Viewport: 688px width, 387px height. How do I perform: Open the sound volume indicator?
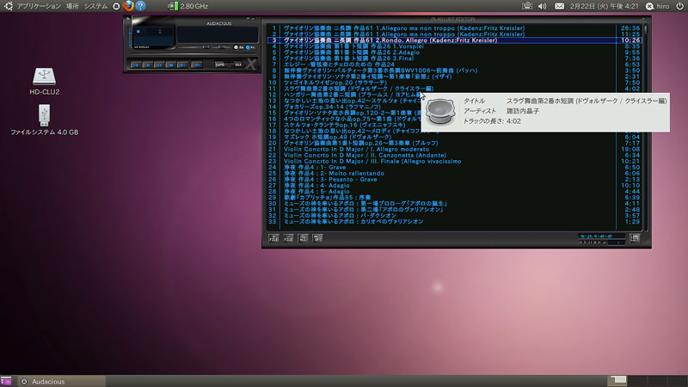[543, 6]
